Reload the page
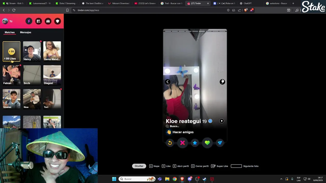 pyautogui.click(x=14, y=10)
